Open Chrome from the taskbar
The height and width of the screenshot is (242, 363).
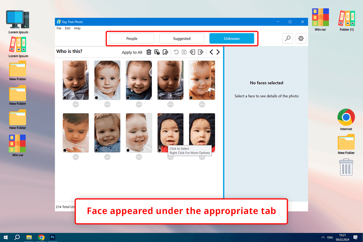[42, 237]
